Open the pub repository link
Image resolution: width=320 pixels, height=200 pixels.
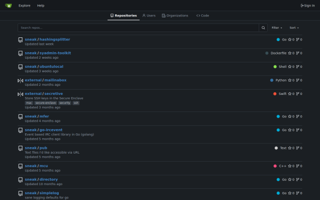pyautogui.click(x=43, y=148)
